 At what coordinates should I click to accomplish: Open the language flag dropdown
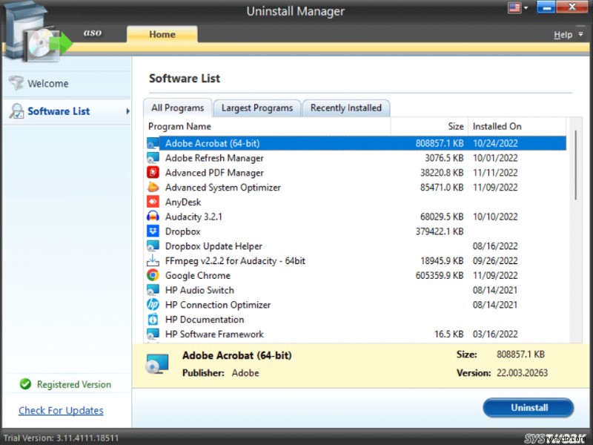pyautogui.click(x=518, y=7)
